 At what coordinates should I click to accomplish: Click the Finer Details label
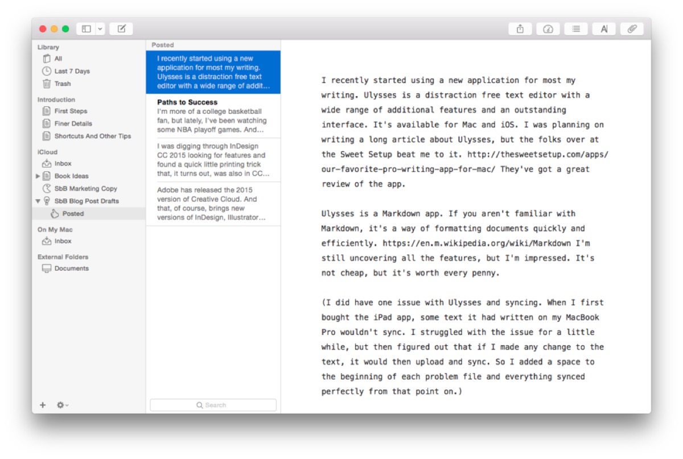[73, 123]
